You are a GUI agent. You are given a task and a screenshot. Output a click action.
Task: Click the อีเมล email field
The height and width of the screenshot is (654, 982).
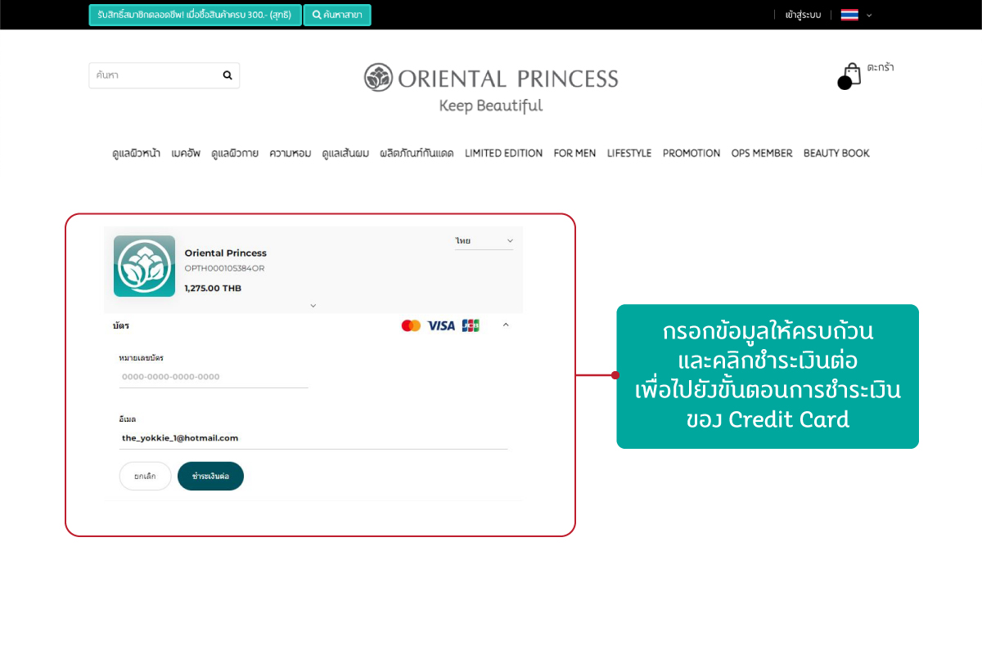(313, 438)
